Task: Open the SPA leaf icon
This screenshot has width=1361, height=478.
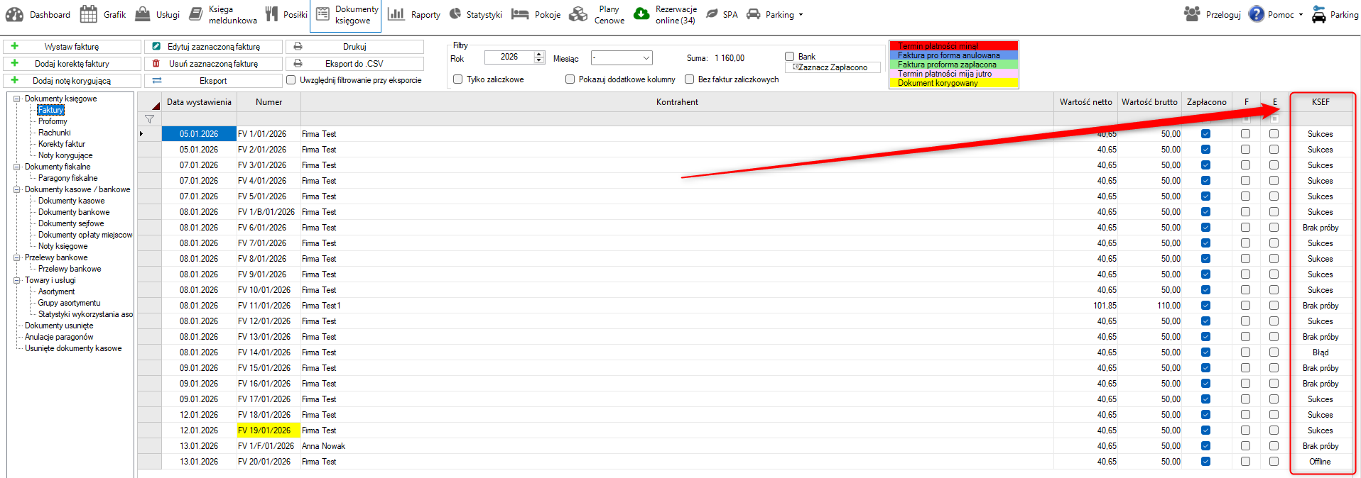Action: 712,14
